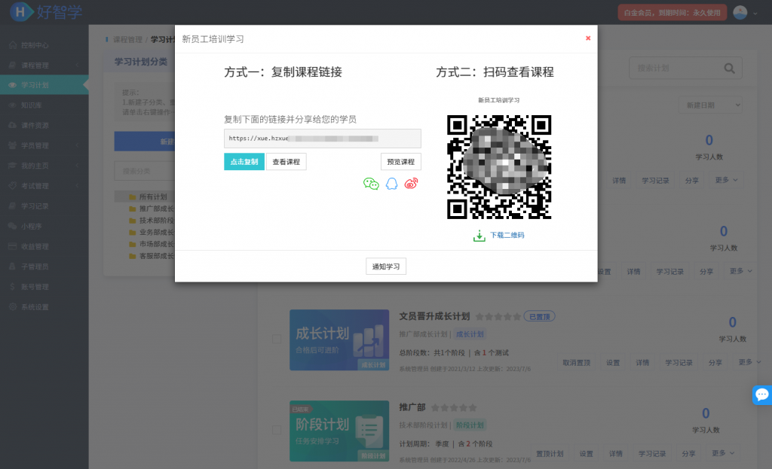Tick the 推广部 plan checkbox
The height and width of the screenshot is (469, 772).
[277, 430]
